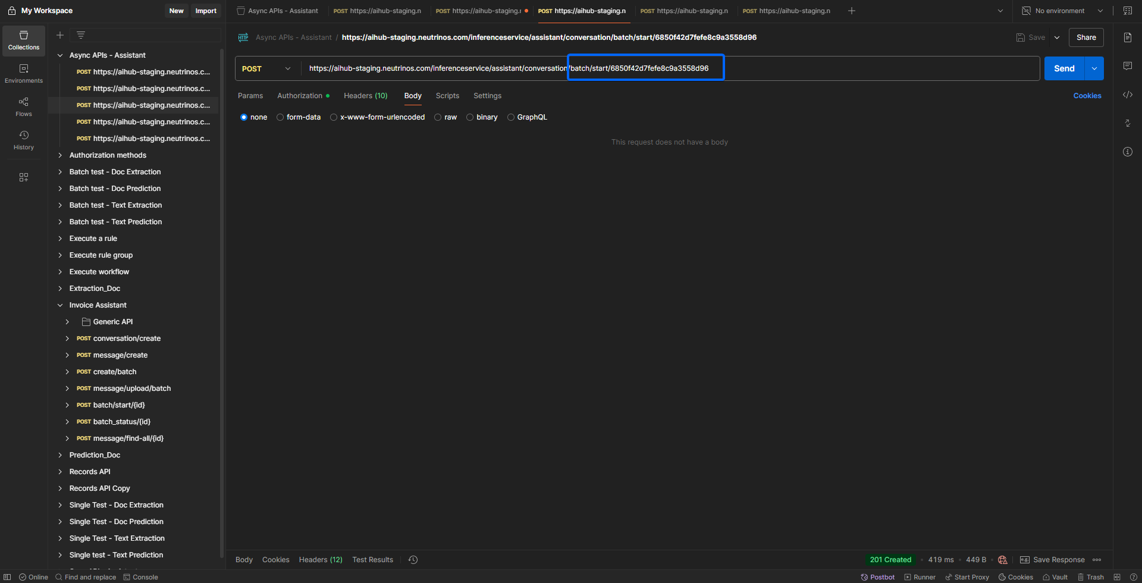Open the POST method dropdown
Image resolution: width=1142 pixels, height=583 pixels.
[268, 68]
